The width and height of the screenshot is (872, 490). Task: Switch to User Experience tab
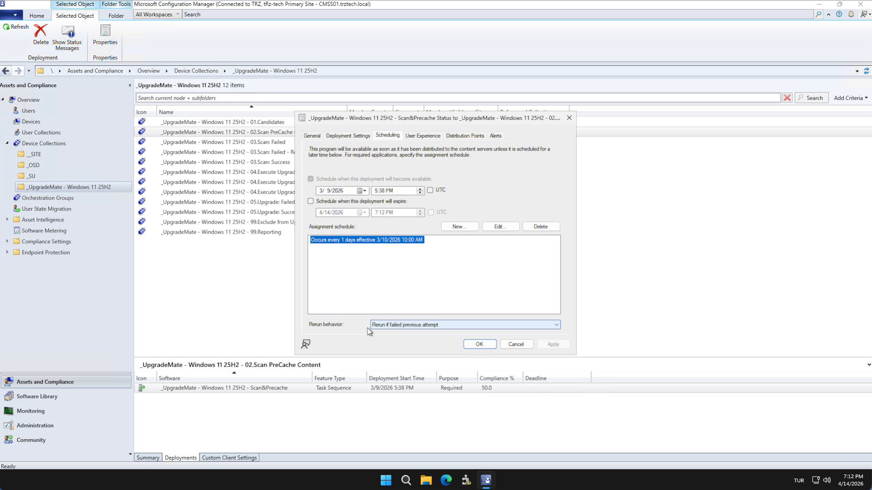tap(423, 136)
